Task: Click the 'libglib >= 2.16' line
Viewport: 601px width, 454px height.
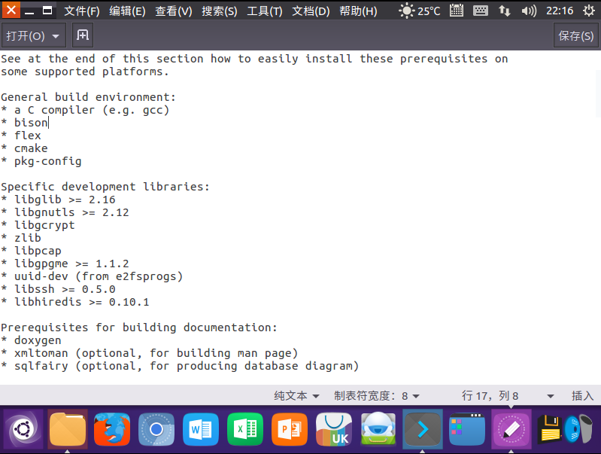Action: pyautogui.click(x=58, y=200)
